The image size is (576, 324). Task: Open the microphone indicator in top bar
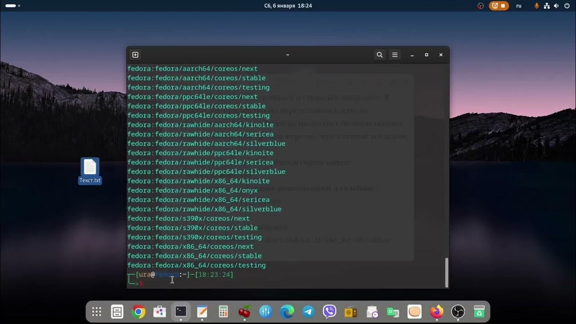pos(536,6)
